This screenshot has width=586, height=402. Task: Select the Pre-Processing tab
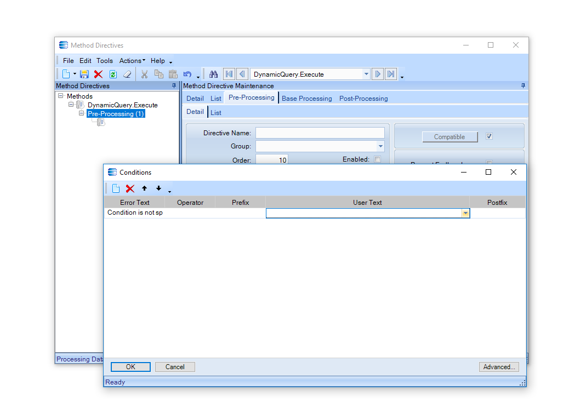(x=251, y=97)
